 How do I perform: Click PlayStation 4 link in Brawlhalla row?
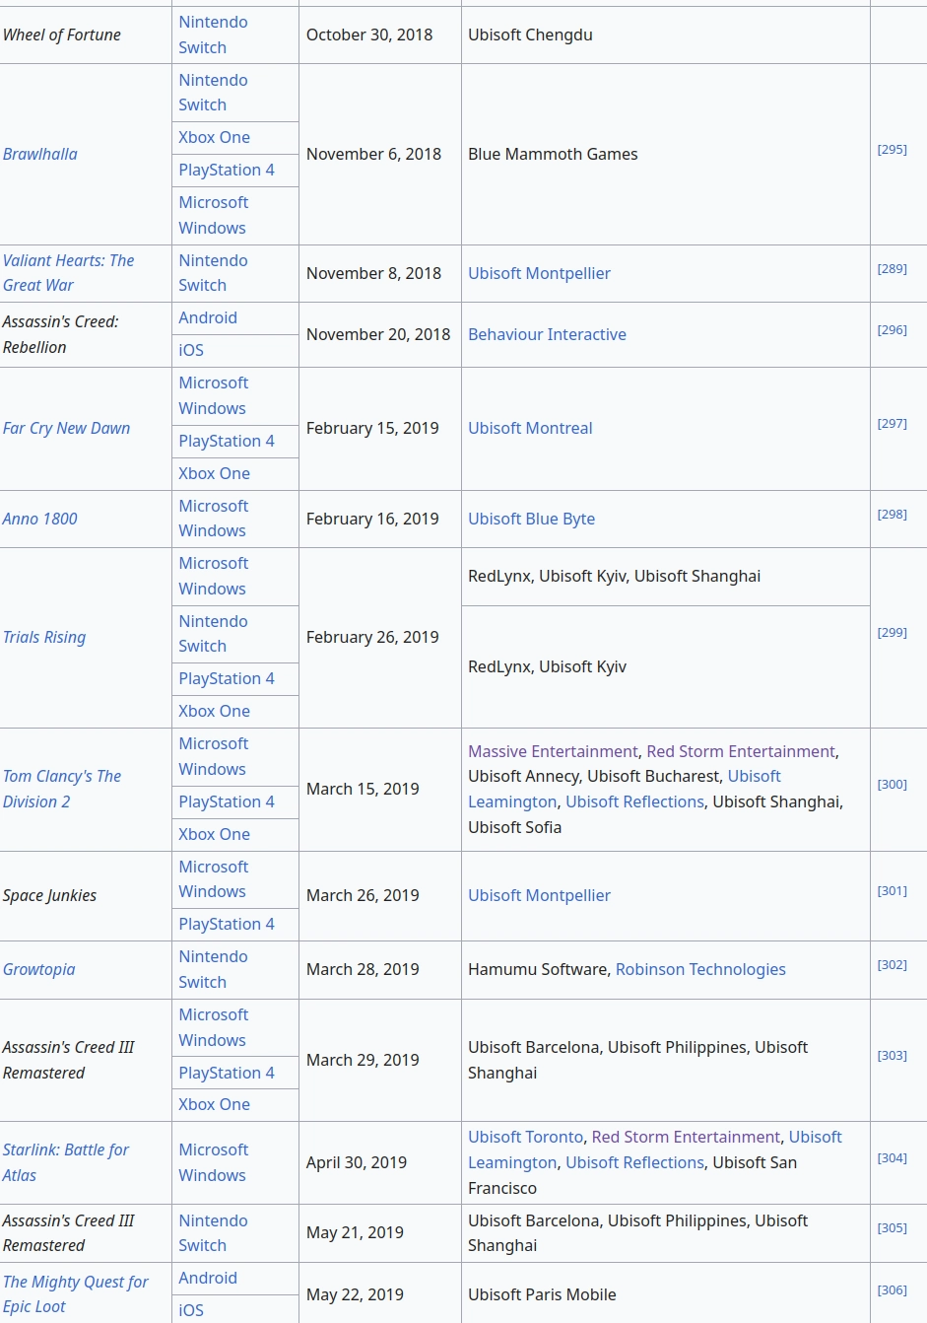coord(227,170)
